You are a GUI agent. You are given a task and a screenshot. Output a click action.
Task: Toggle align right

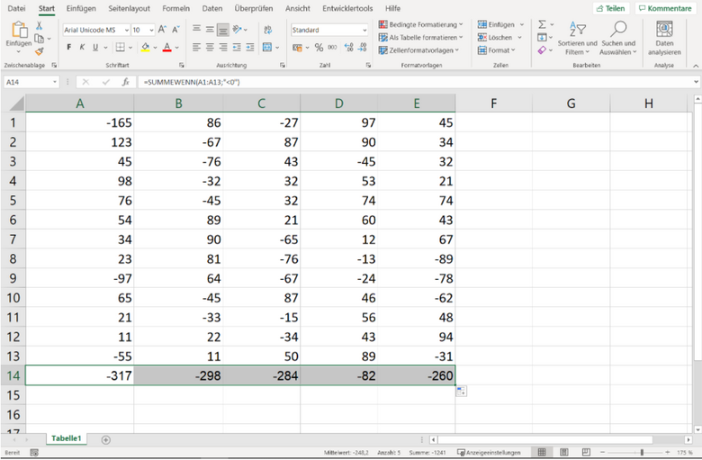pyautogui.click(x=223, y=47)
